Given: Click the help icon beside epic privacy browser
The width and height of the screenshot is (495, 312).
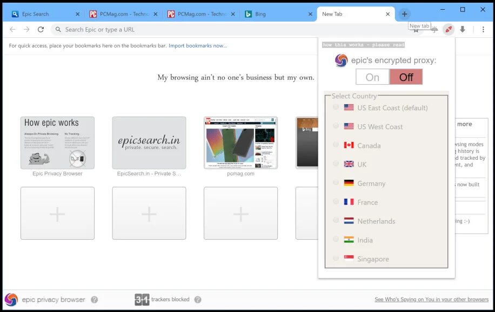Looking at the screenshot, I should pos(94,300).
